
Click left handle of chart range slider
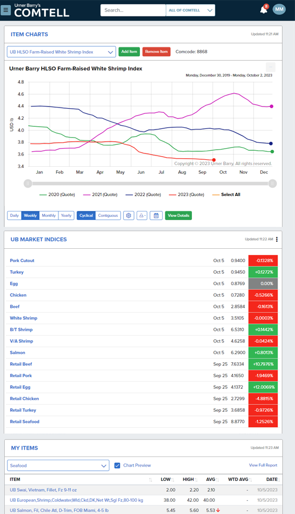click(x=28, y=184)
